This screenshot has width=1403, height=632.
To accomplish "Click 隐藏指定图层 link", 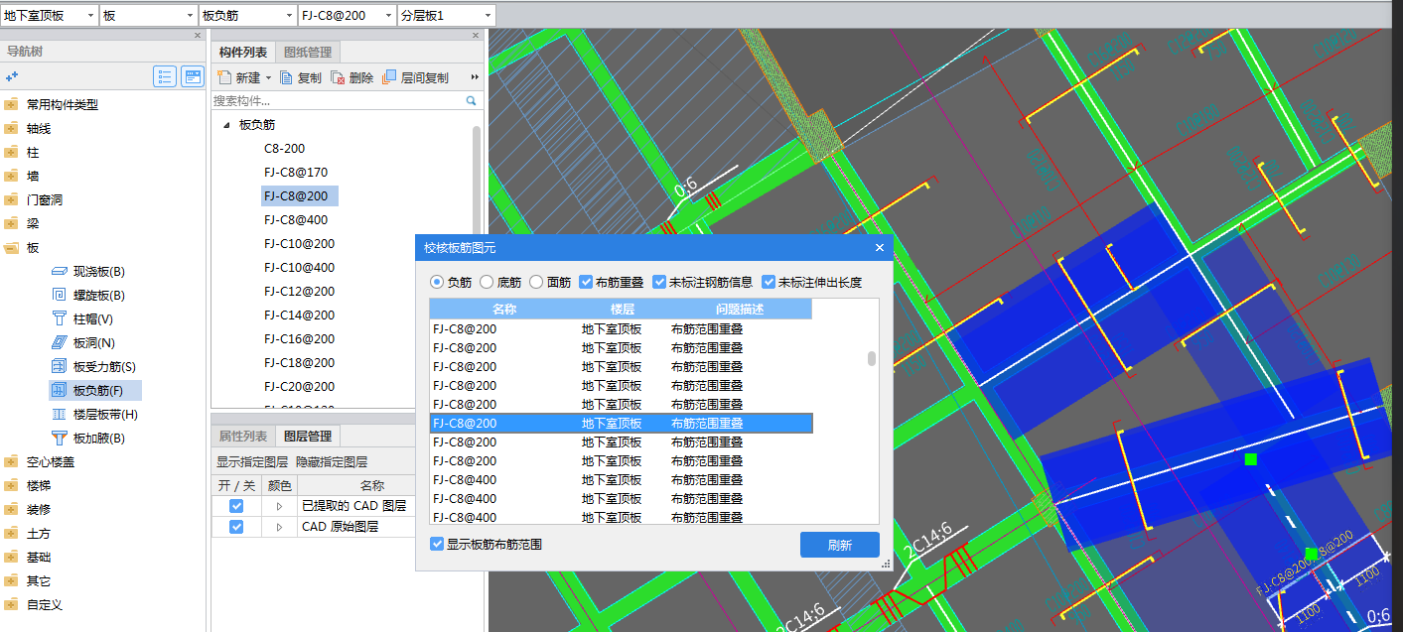I will point(332,461).
